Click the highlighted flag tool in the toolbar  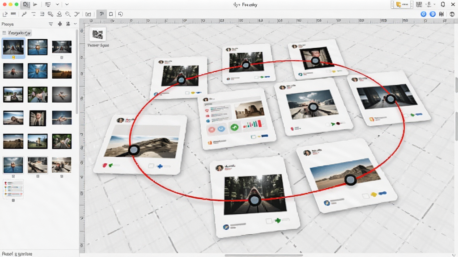102,14
